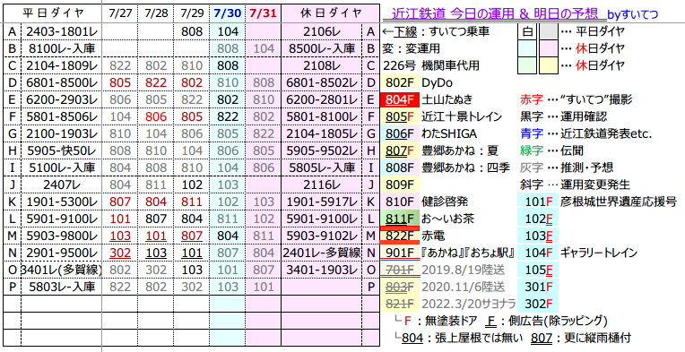685x352 pixels.
Task: Click the お～いお茶 train label
Action: (447, 219)
